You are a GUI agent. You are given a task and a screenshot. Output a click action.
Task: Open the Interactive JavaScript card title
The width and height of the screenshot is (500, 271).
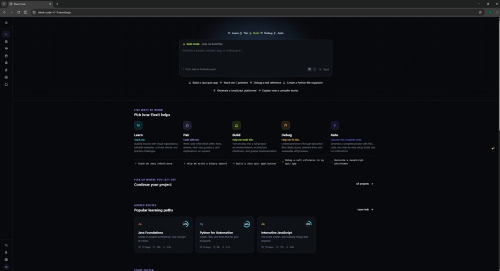pos(277,233)
